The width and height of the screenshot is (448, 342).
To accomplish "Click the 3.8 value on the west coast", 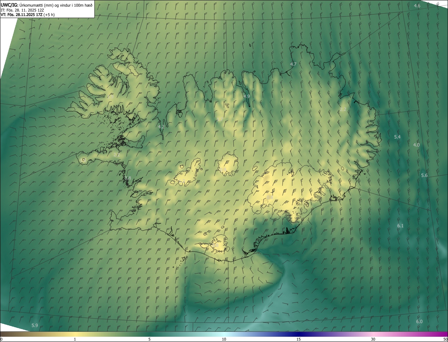I will (x=128, y=178).
